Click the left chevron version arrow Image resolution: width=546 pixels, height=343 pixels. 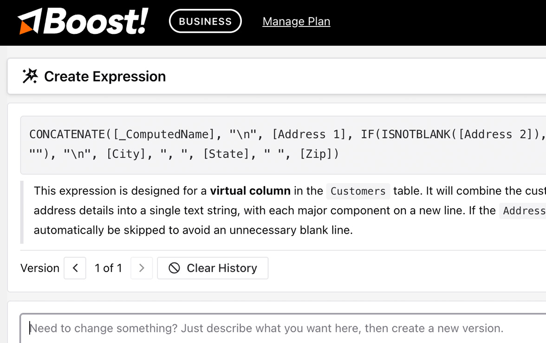pos(75,268)
